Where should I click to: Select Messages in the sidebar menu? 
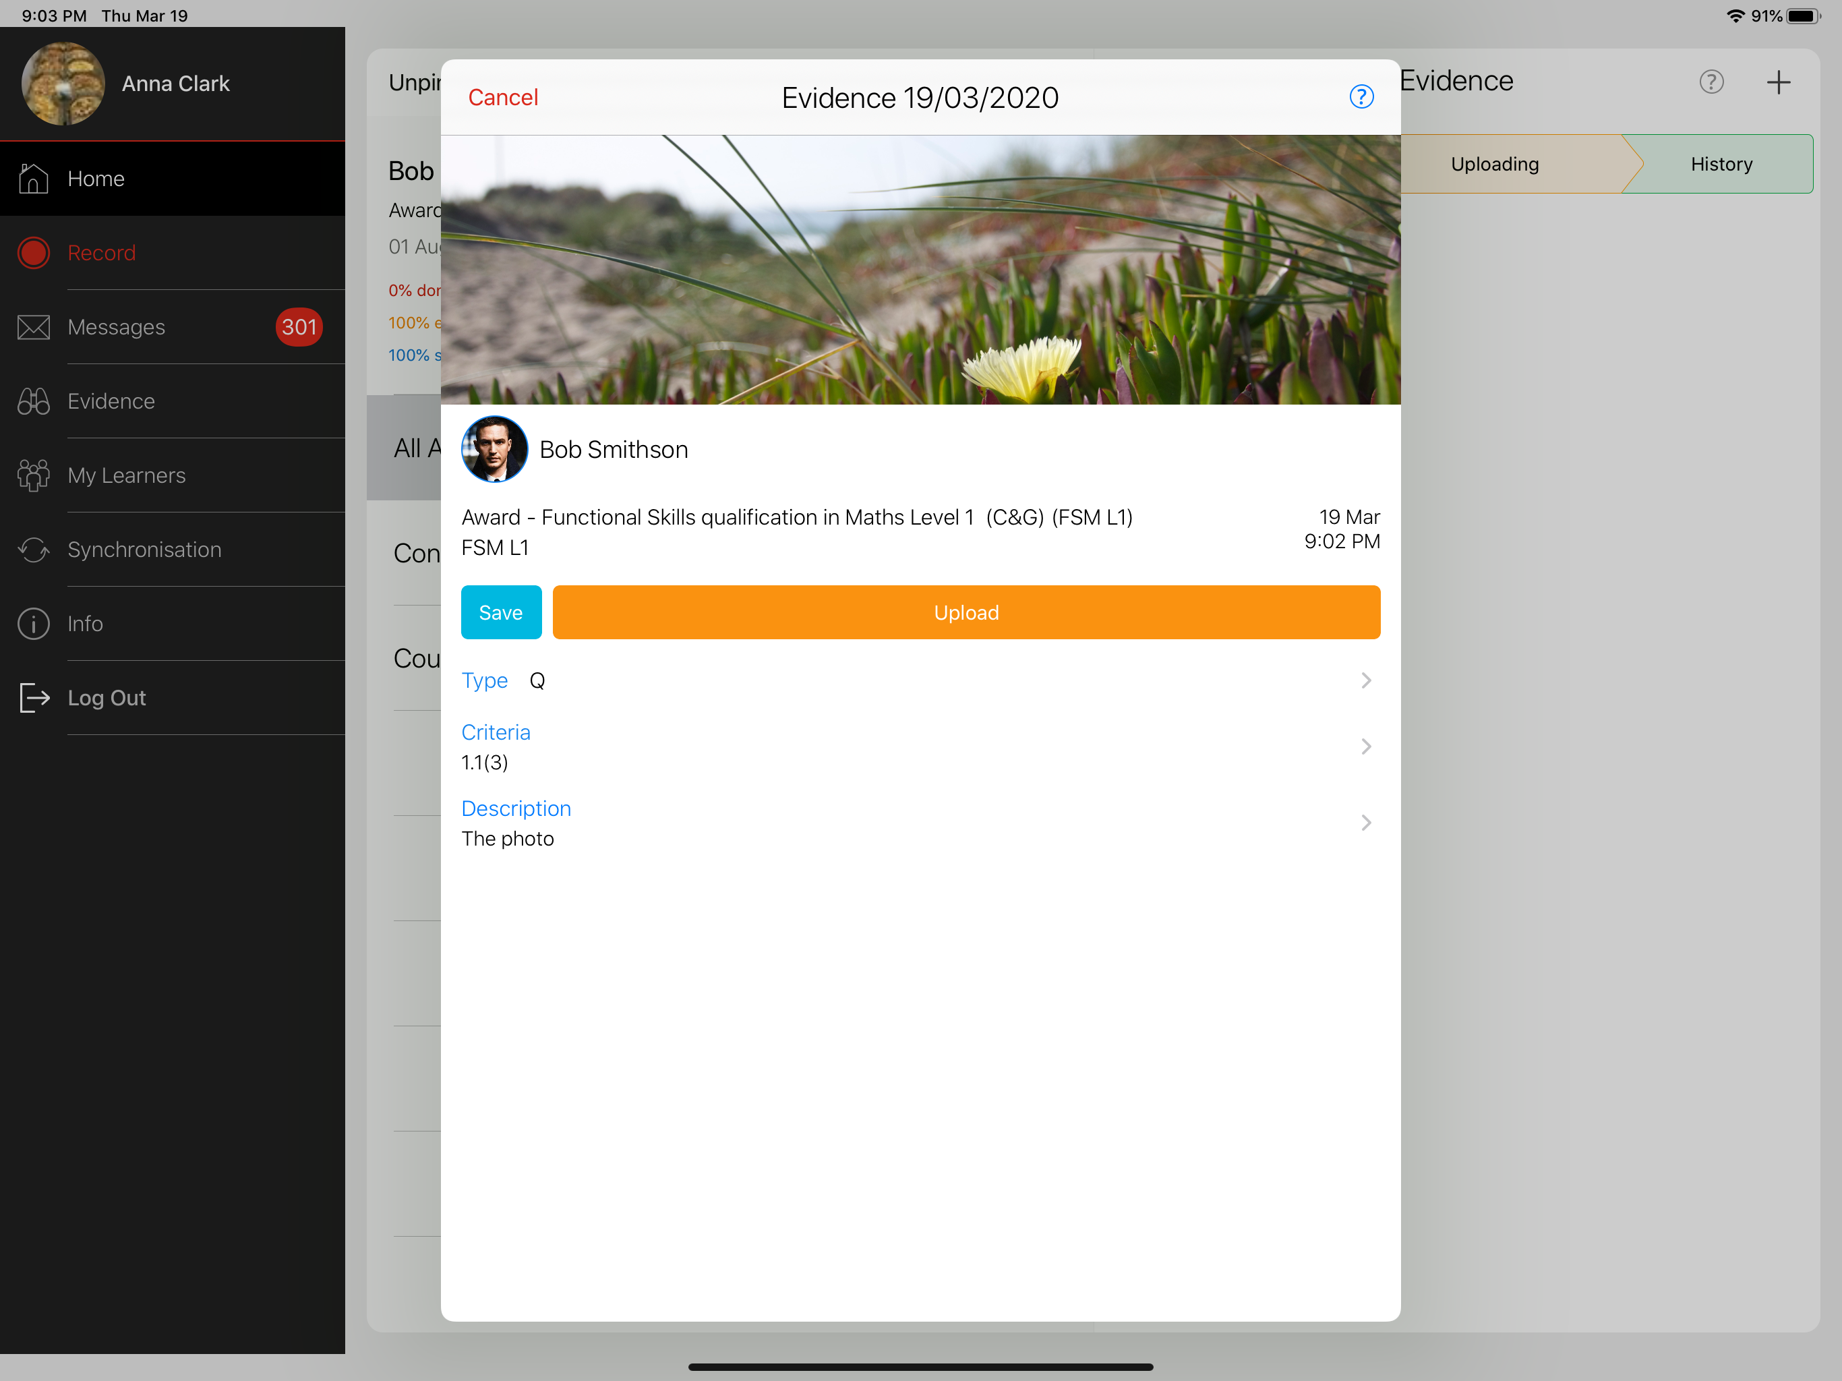pos(173,326)
